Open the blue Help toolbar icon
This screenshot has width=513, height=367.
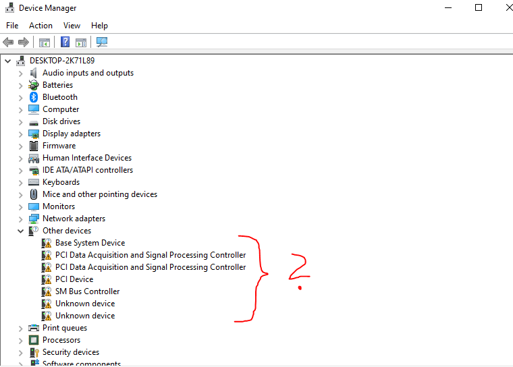coord(65,42)
